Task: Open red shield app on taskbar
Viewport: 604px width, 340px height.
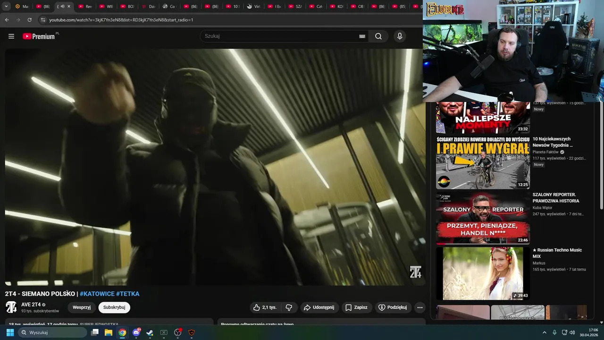Action: (x=192, y=332)
